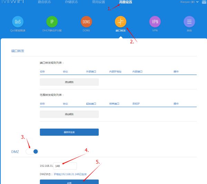Click 添加规则 under port forwarding rules list
The image size is (207, 184).
tap(69, 82)
